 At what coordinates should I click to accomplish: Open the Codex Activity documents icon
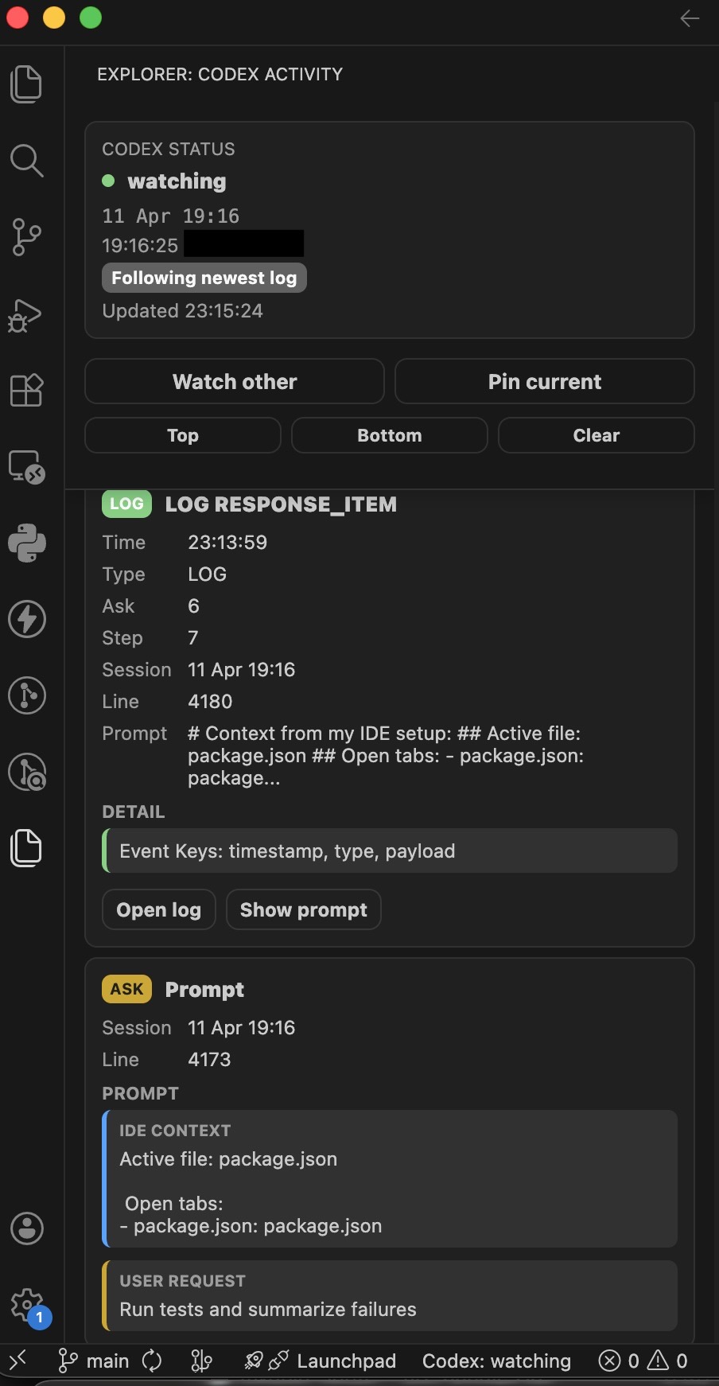26,847
